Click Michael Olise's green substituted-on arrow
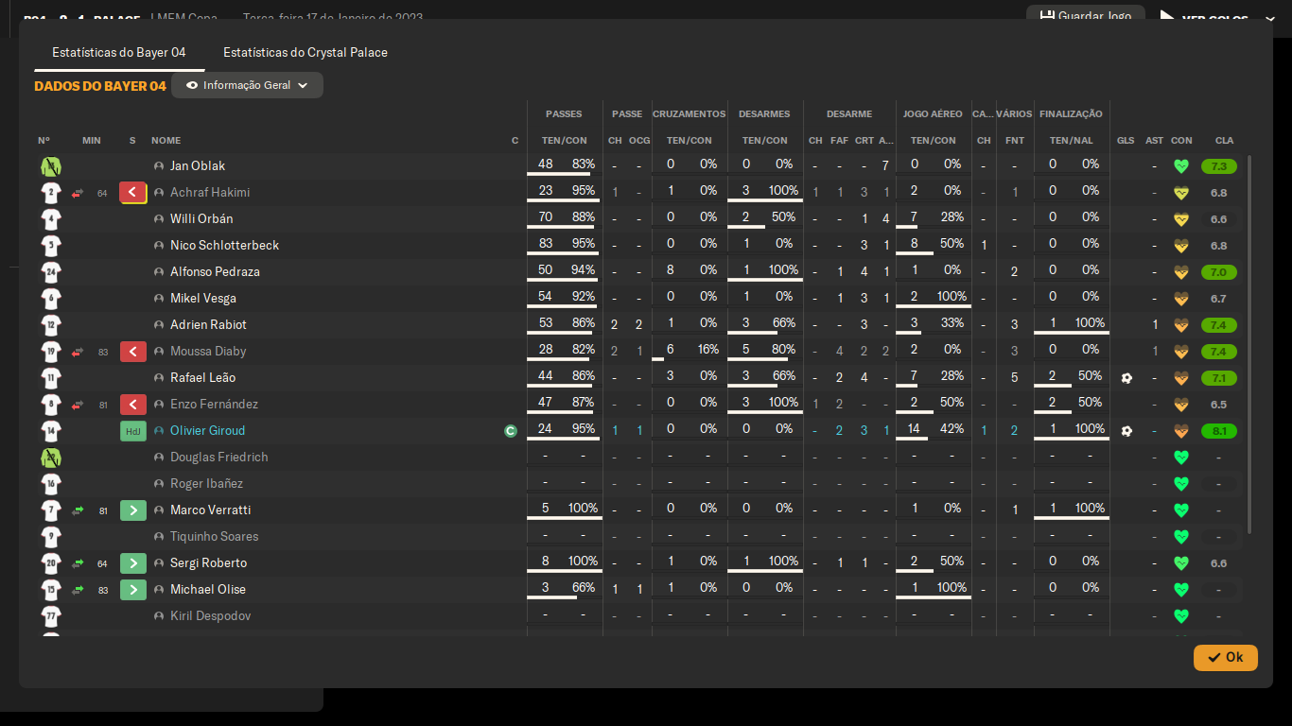 point(133,590)
